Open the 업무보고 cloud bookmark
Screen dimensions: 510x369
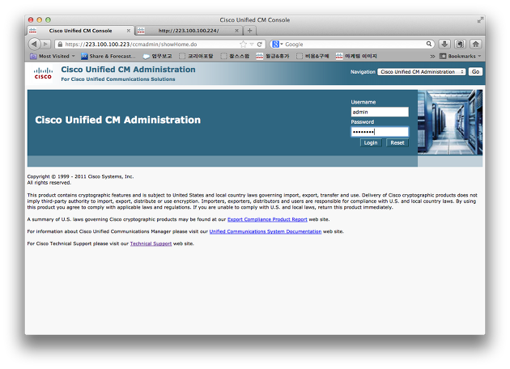(157, 57)
